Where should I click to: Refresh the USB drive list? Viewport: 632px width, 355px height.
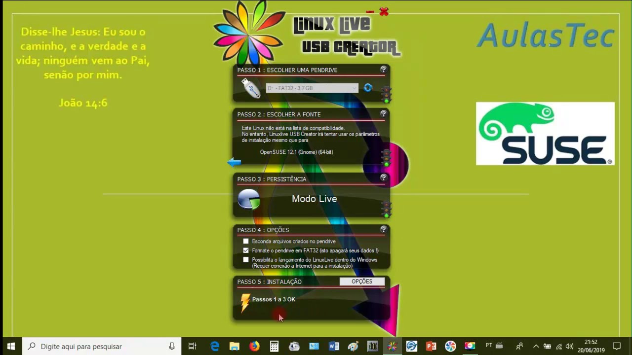click(368, 88)
